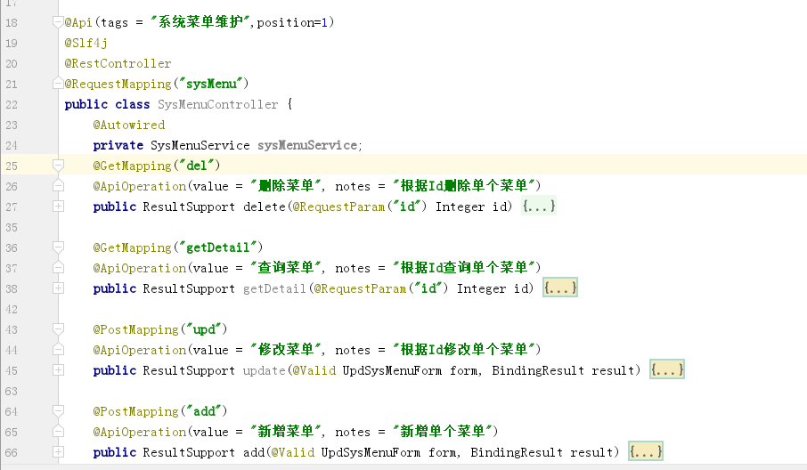The image size is (807, 470).
Task: Click BindingResult parameter type on line 66
Action: (x=517, y=452)
